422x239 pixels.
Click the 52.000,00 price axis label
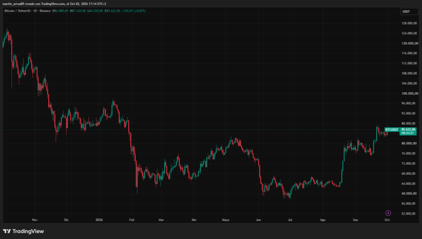click(409, 213)
